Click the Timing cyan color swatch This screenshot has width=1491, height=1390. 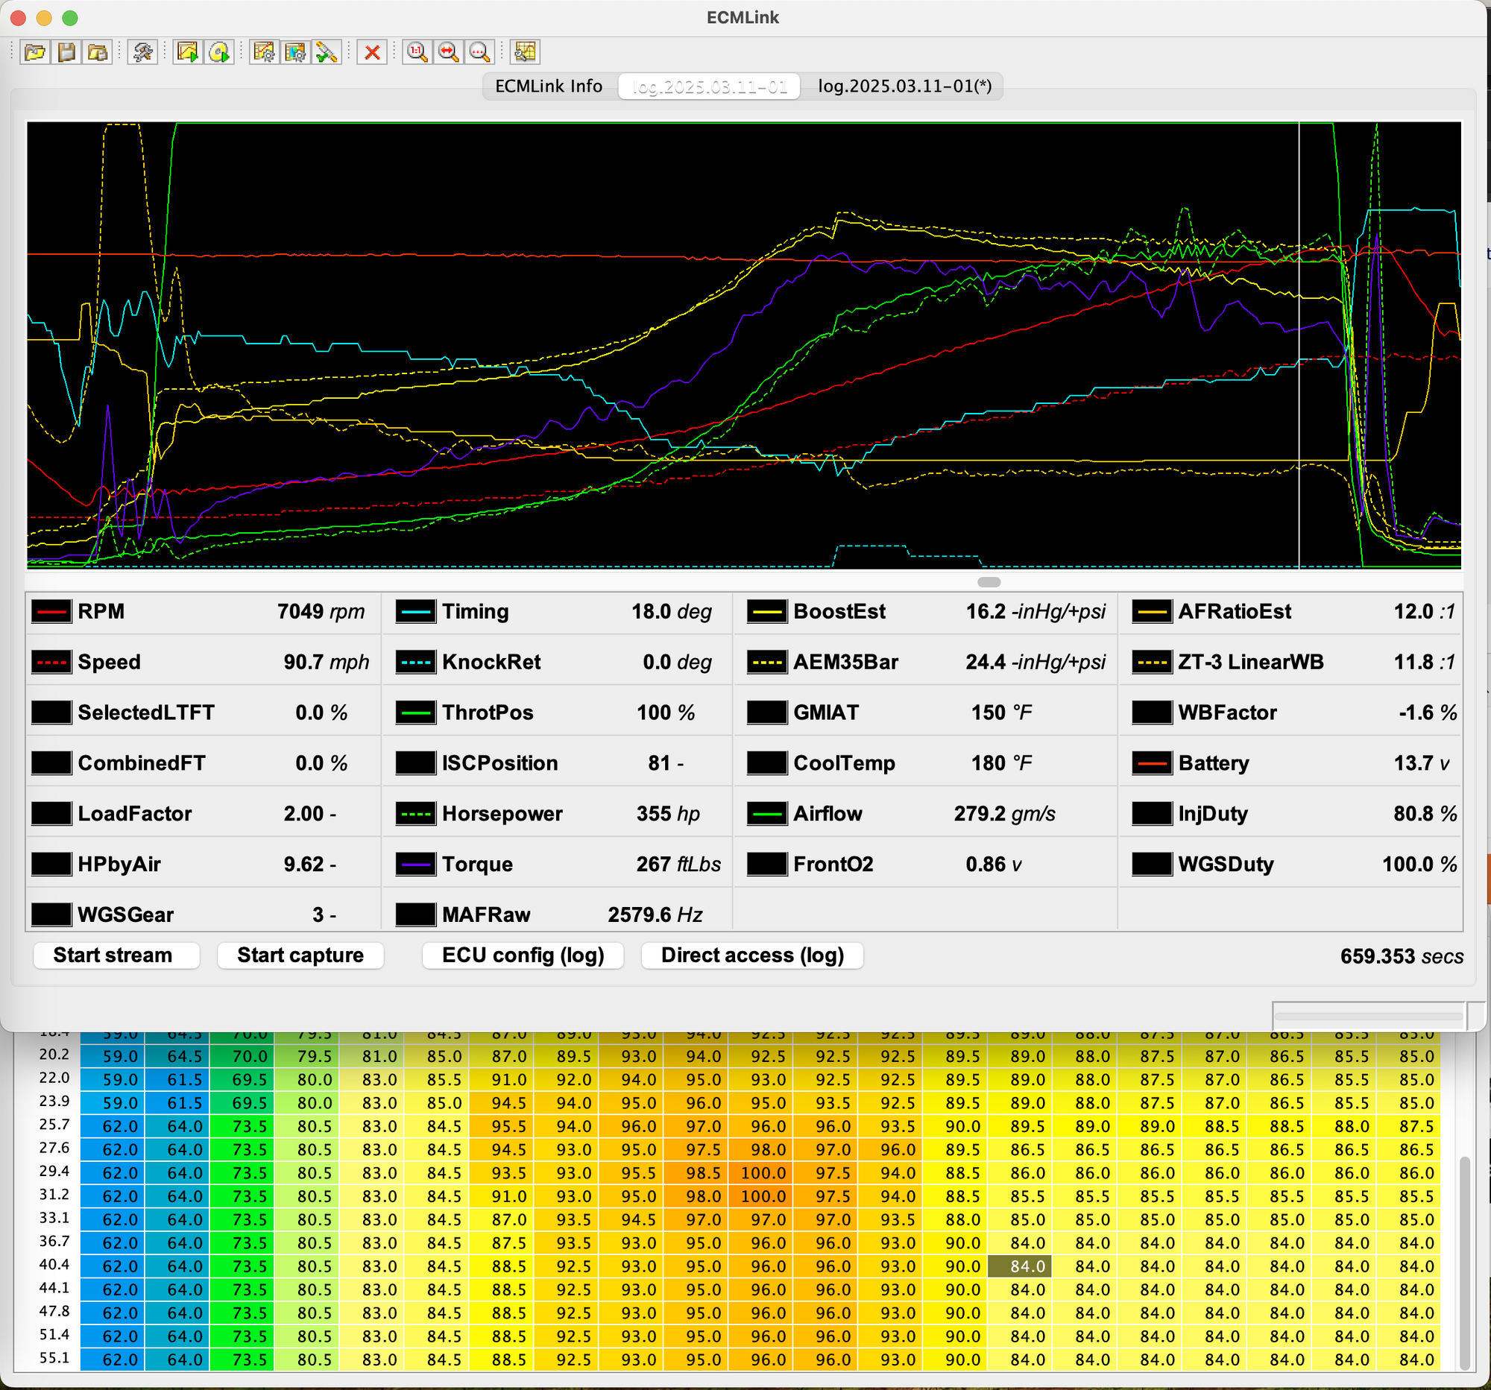click(415, 612)
